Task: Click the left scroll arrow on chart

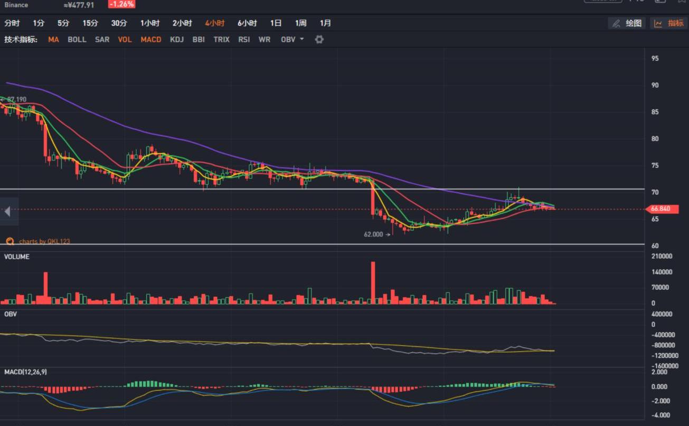Action: coord(7,212)
